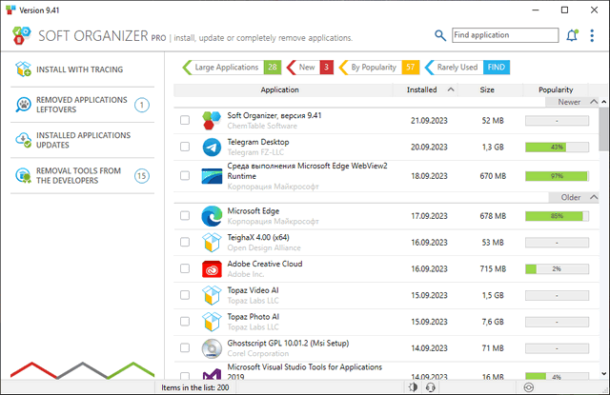Open notifications bell icon
Screen dimensions: 610x395
point(572,35)
